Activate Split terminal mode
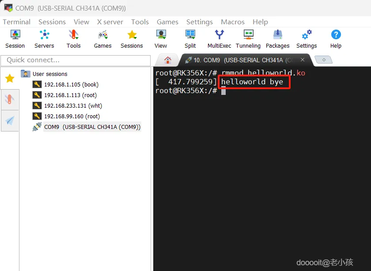Viewport: 371px width, 271px height. coord(190,39)
